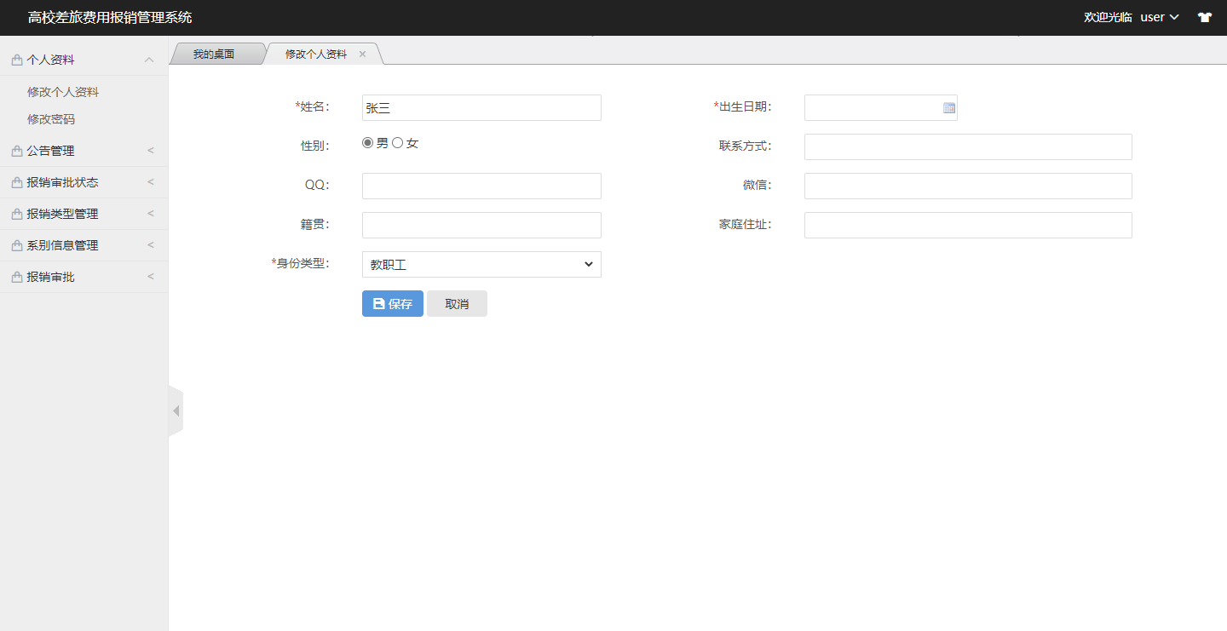The image size is (1227, 631).
Task: Click inside the 姓名 input showing 张三
Action: pos(481,107)
